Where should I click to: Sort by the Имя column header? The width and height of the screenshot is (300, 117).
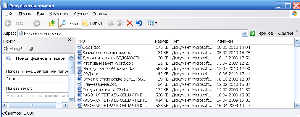pos(112,41)
